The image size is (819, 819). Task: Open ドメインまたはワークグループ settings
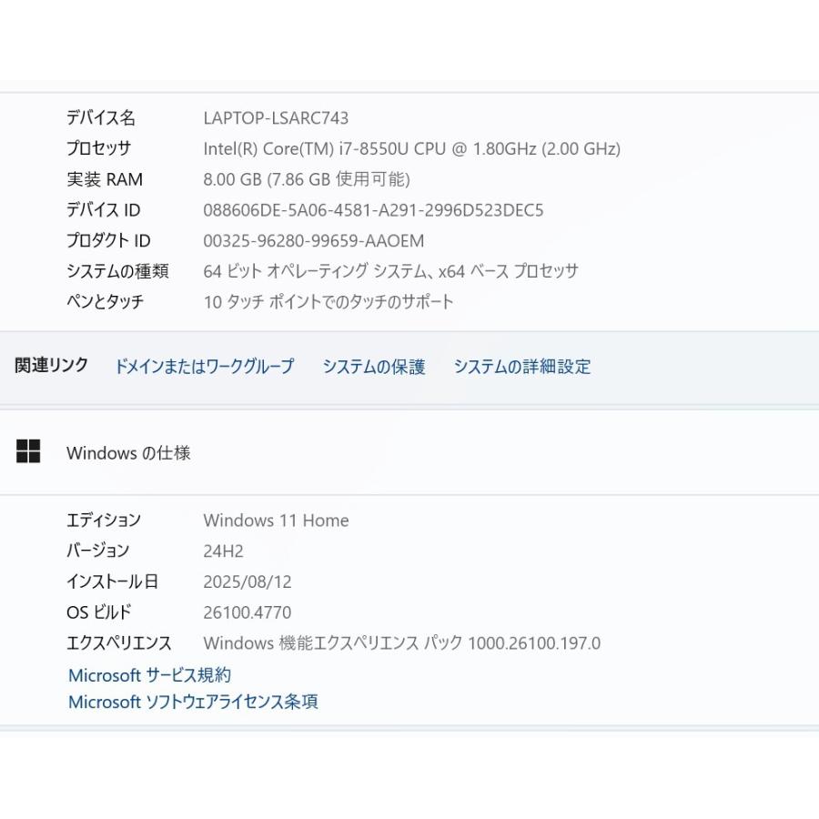click(203, 367)
